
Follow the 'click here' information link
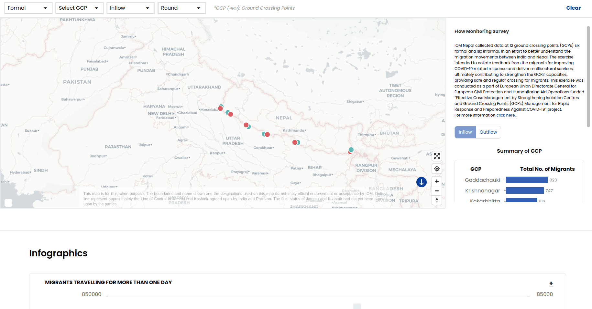pyautogui.click(x=506, y=115)
